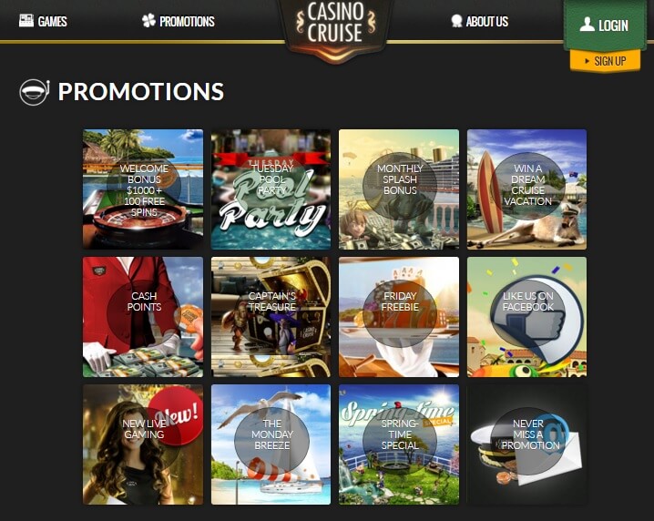Open the Games menu
Viewport: 654px width, 521px height.
coord(43,21)
